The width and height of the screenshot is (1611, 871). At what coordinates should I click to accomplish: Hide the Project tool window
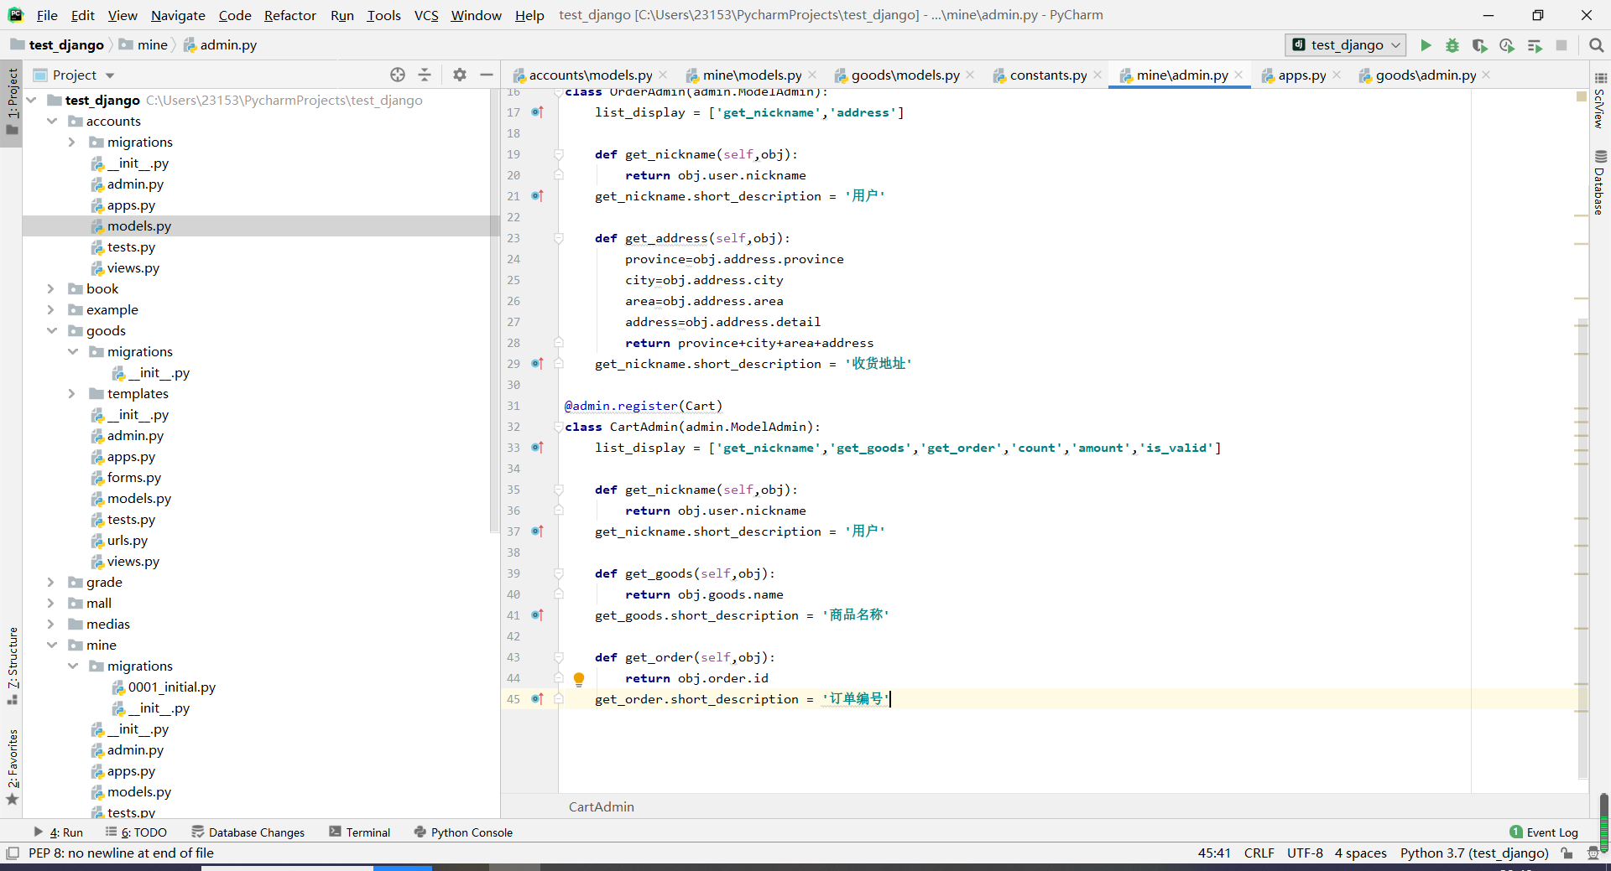coord(486,75)
